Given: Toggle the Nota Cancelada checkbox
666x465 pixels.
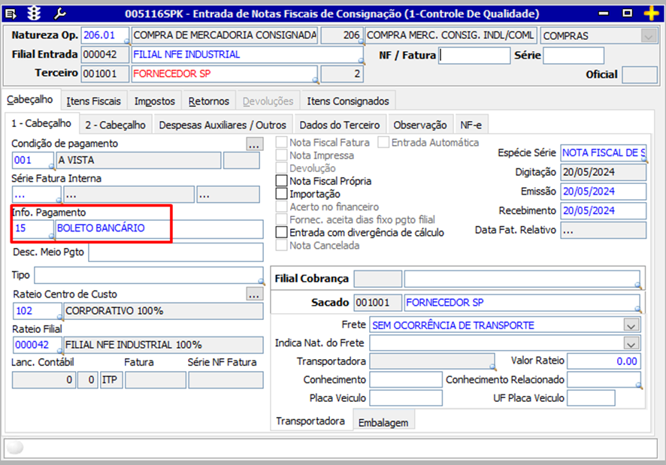Looking at the screenshot, I should (x=281, y=245).
